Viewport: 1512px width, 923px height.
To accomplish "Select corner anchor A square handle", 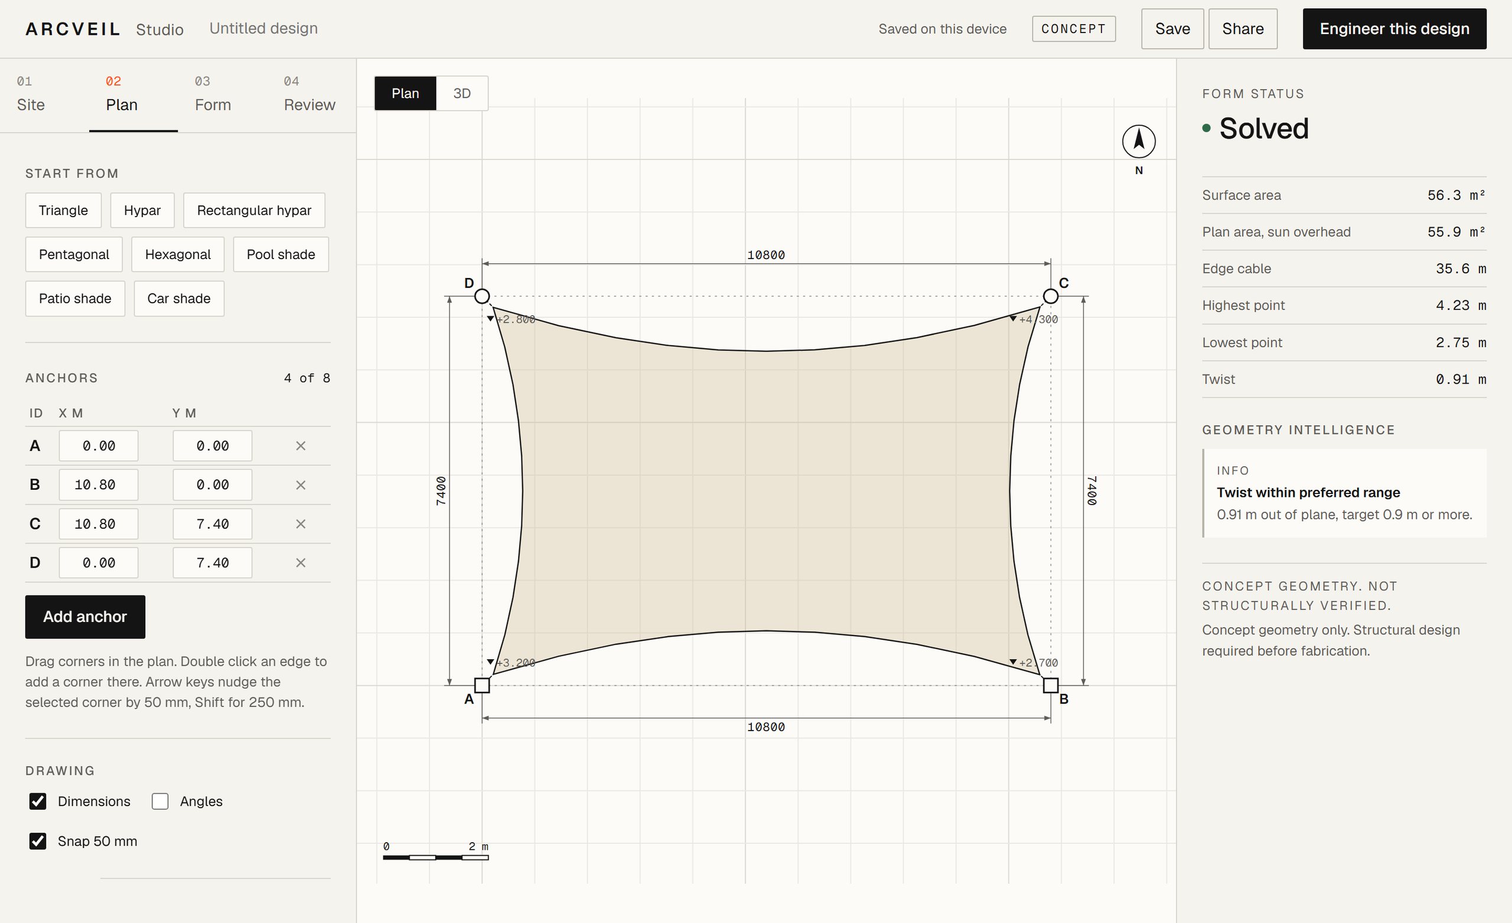I will click(483, 685).
